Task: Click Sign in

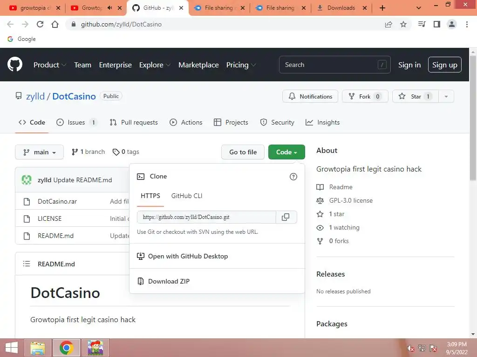Action: [409, 65]
